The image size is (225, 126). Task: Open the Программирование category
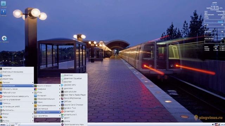coord(47,105)
